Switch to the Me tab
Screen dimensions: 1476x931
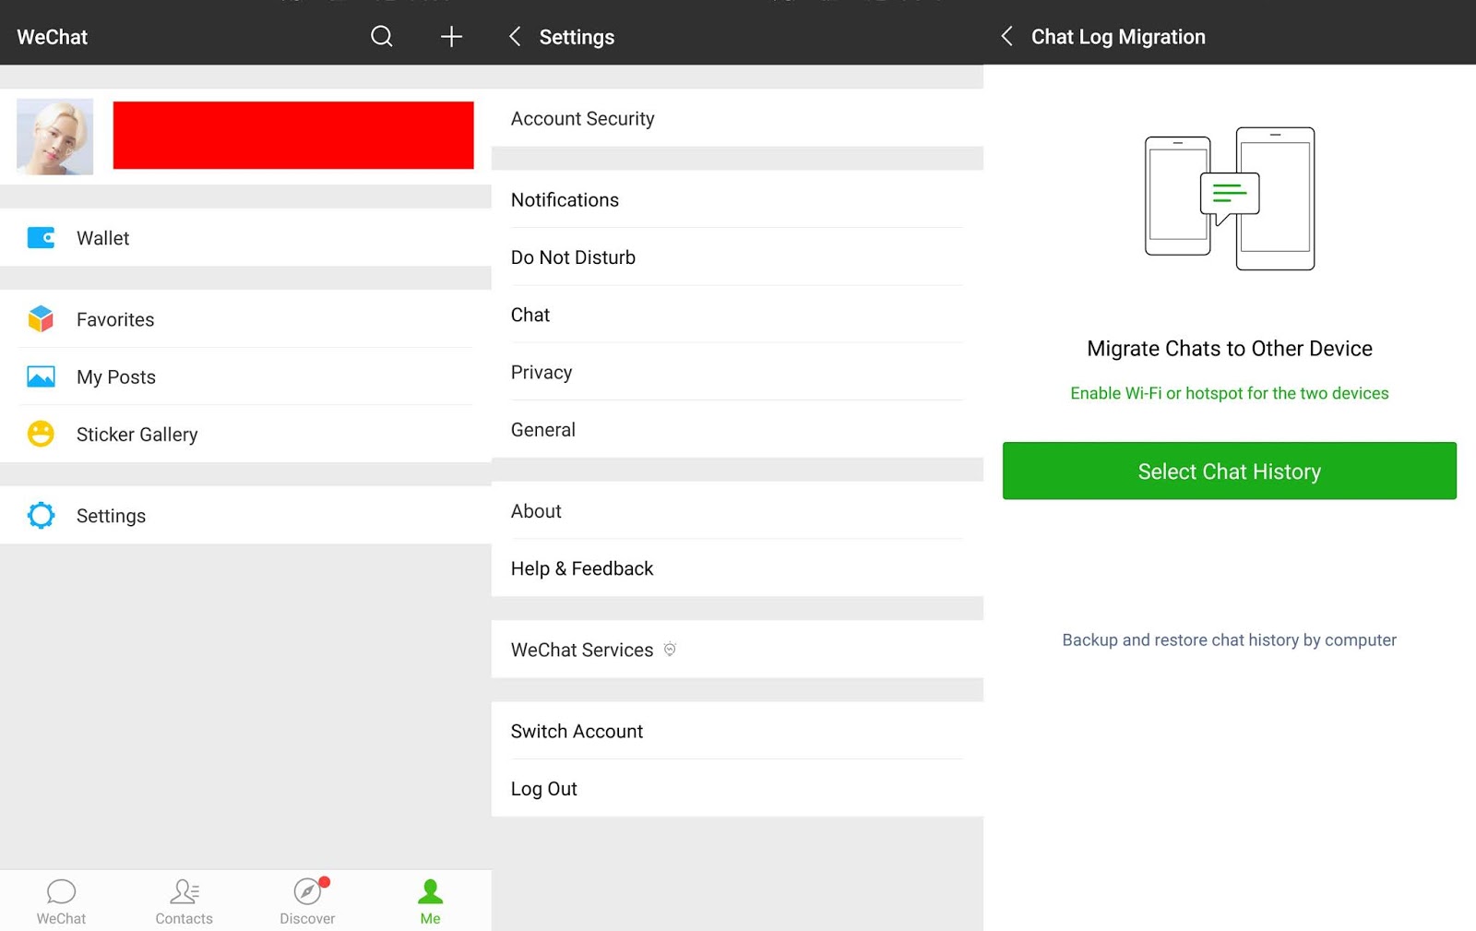click(430, 901)
